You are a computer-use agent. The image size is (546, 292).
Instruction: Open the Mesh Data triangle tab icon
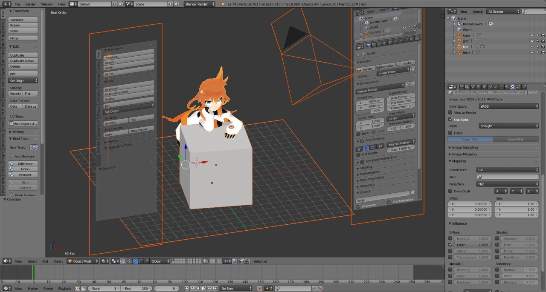(x=501, y=87)
